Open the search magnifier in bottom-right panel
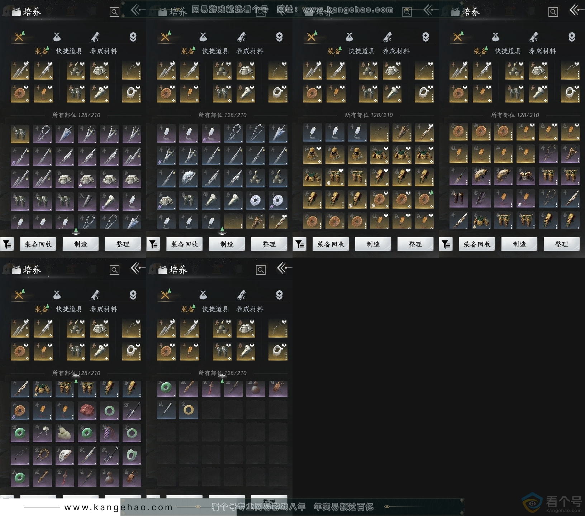Viewport: 585px width, 516px height. [x=261, y=270]
